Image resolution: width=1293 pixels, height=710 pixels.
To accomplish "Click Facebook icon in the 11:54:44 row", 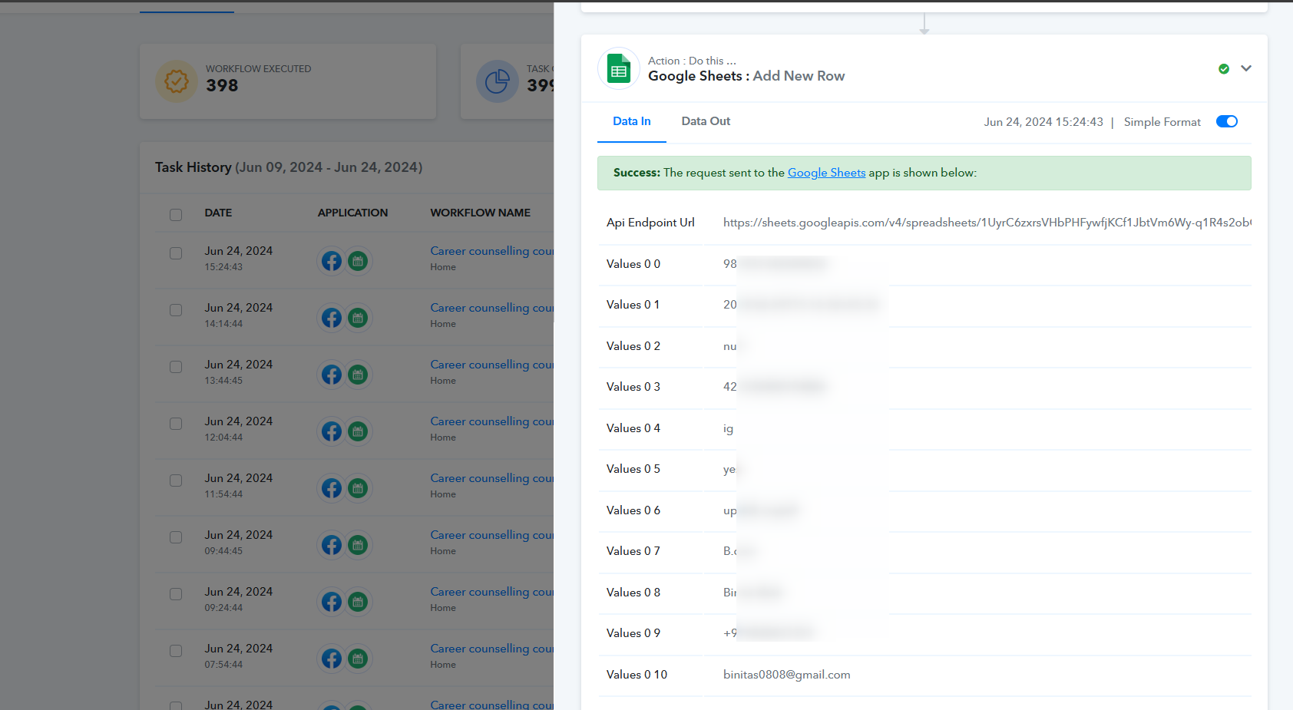I will [332, 488].
